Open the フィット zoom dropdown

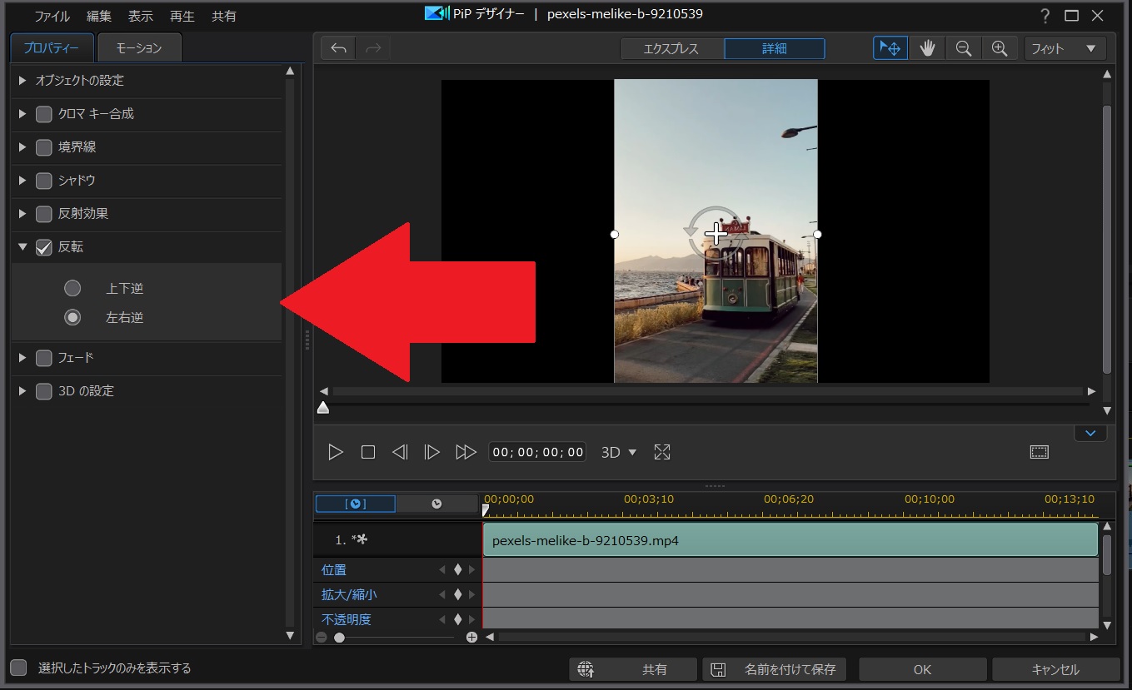pyautogui.click(x=1065, y=48)
